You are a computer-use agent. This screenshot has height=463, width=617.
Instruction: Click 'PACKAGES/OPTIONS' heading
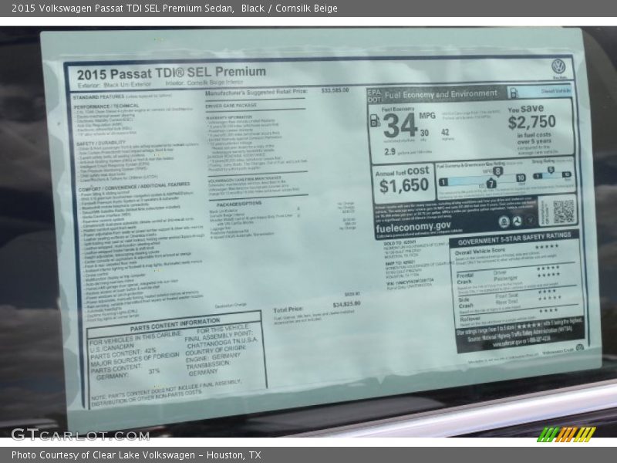[x=238, y=204]
